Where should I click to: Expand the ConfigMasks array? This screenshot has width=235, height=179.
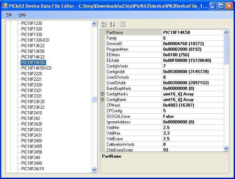(x=103, y=94)
